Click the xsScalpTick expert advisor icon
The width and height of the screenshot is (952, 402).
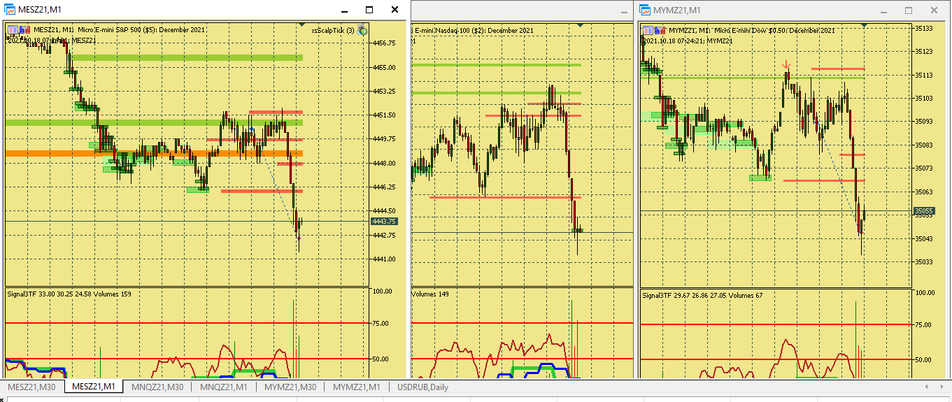pos(362,30)
